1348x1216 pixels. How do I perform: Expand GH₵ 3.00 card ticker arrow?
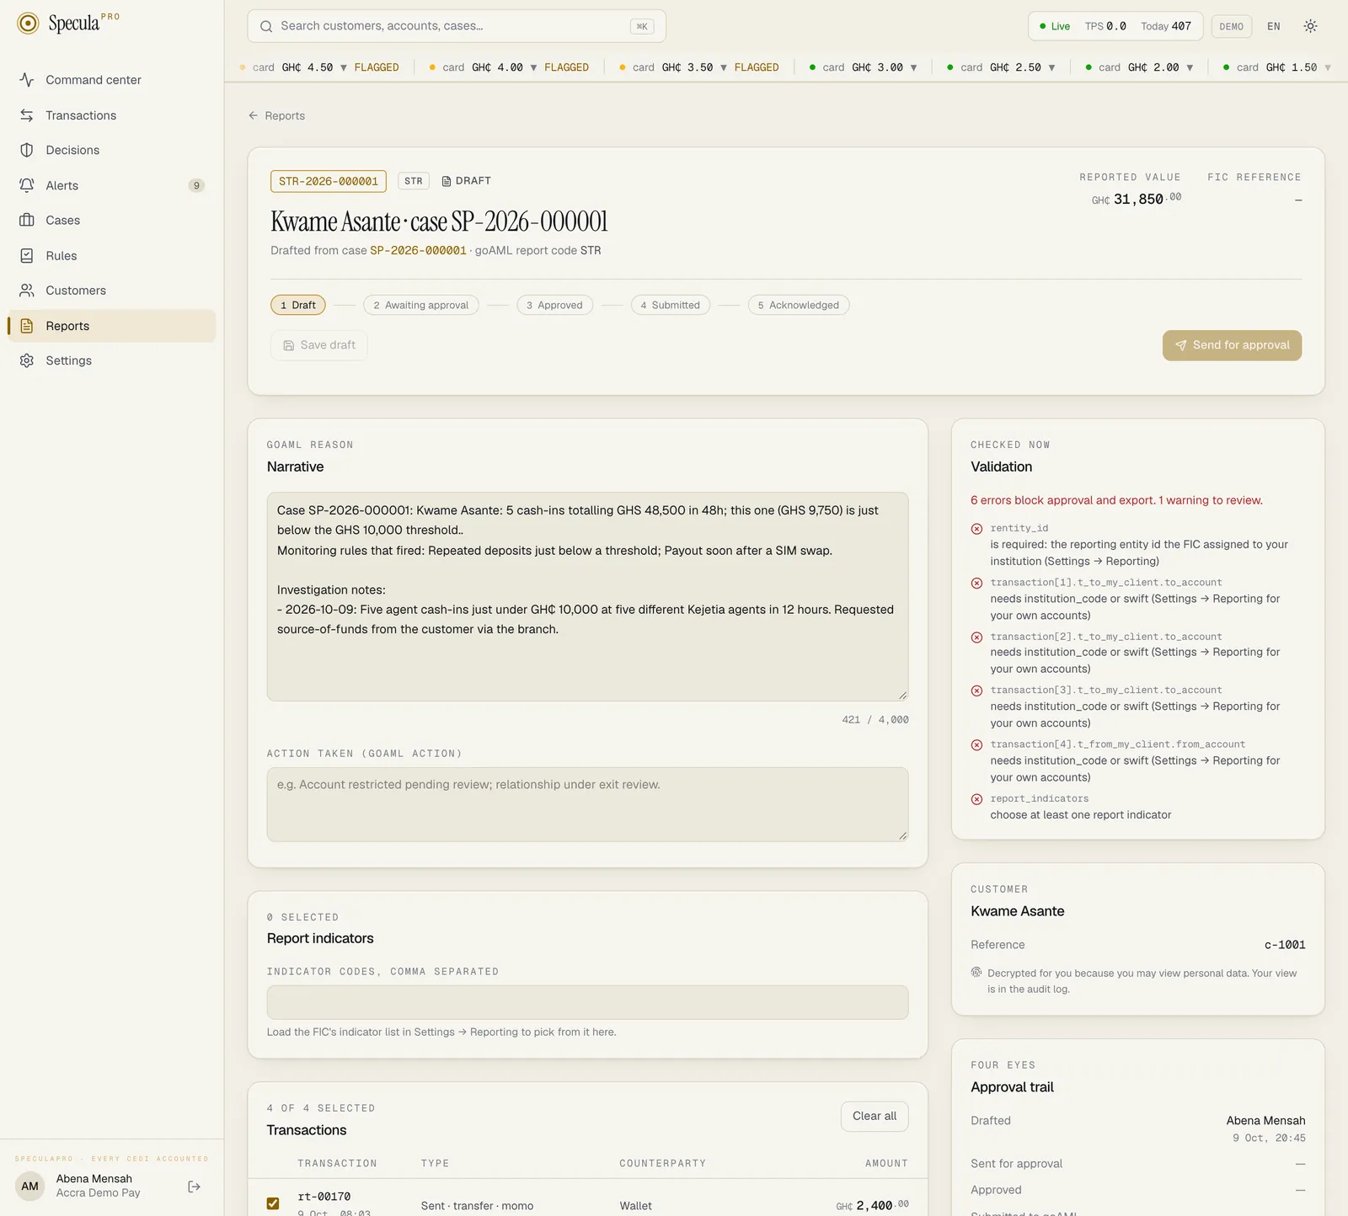913,67
